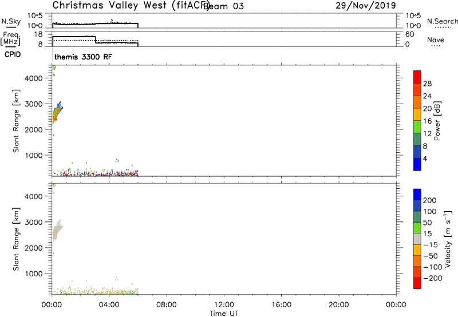This screenshot has height=317, width=458.
Task: Click the CPID label
Action: (13, 54)
